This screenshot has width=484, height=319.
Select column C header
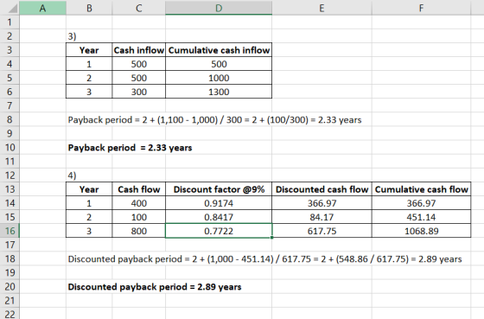(x=139, y=8)
